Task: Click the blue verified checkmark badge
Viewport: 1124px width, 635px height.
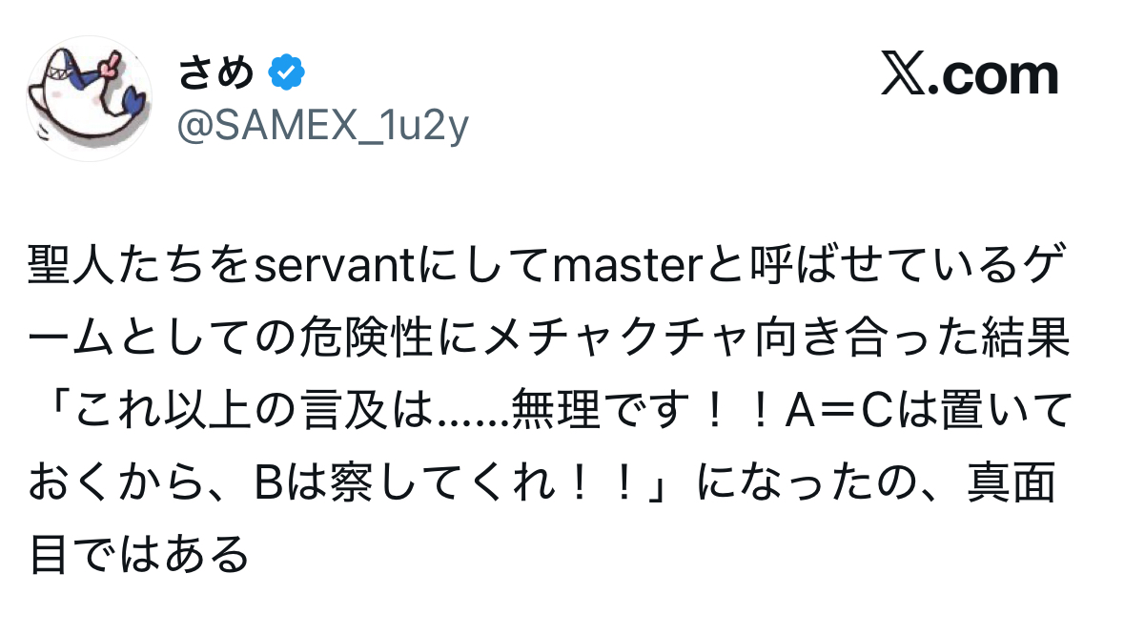Action: [x=286, y=72]
